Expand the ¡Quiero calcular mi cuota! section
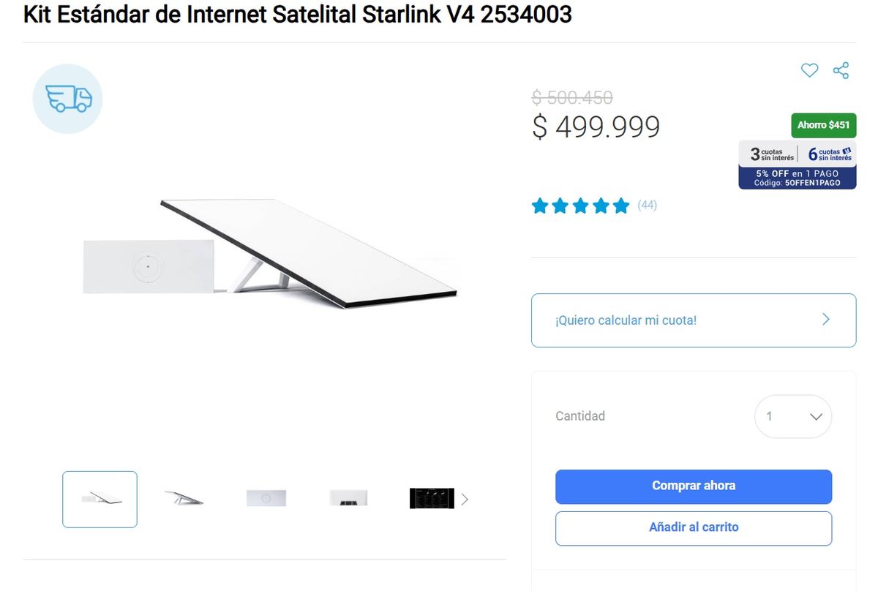 pyautogui.click(x=693, y=320)
